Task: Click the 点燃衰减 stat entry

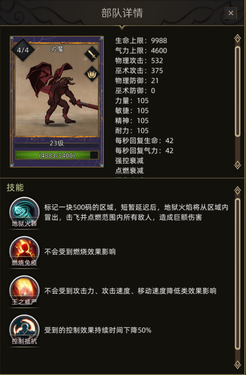Action: coord(129,170)
